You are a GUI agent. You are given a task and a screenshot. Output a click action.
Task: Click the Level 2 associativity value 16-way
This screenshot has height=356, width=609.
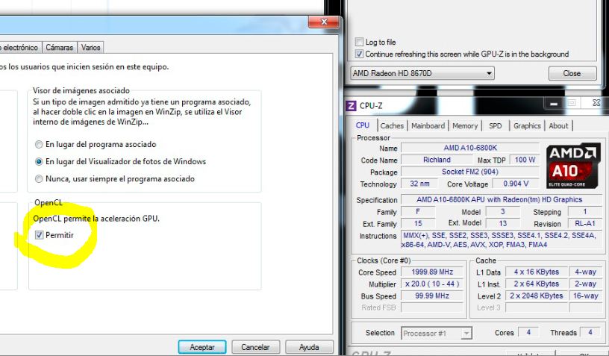click(x=585, y=296)
